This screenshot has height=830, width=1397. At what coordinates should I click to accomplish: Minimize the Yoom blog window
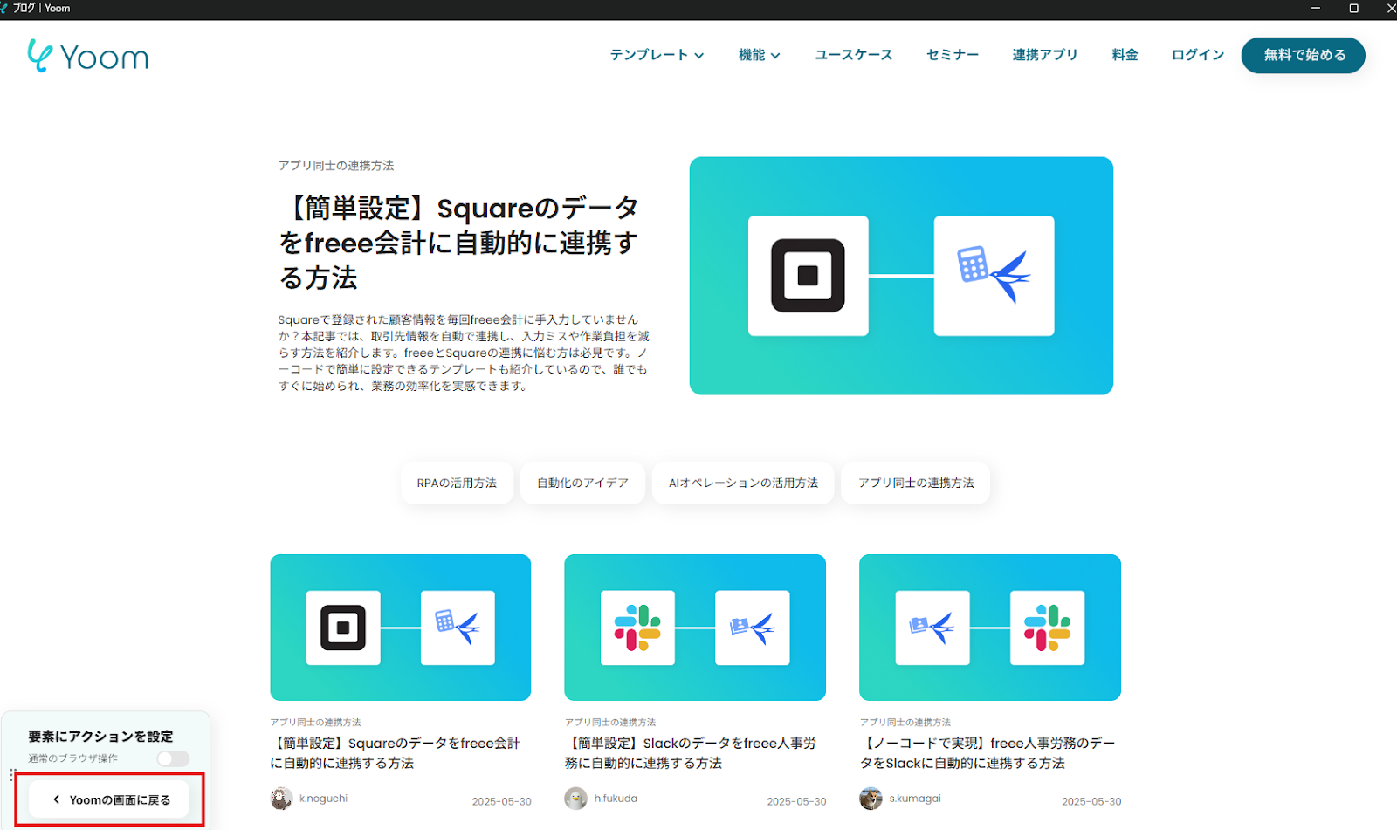point(1316,9)
